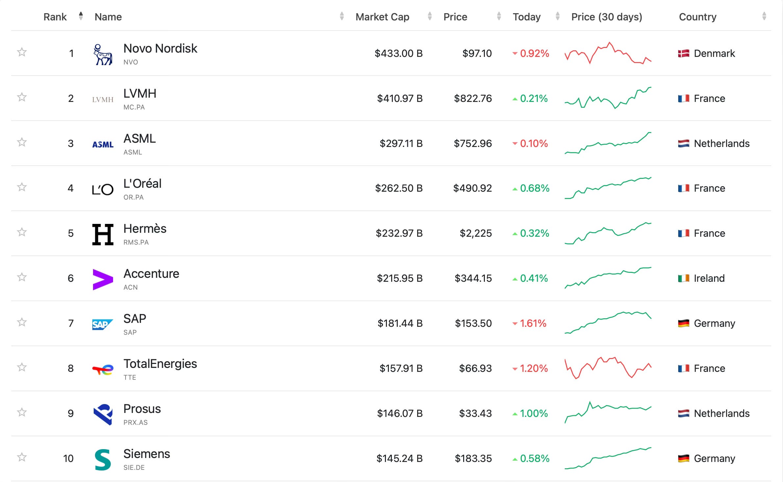
Task: Click the Name column sort arrows
Action: [342, 16]
